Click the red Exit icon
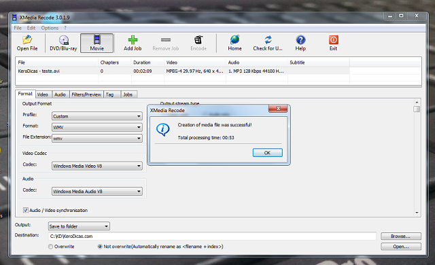Viewport: 435px width, 265px height. pos(334,40)
